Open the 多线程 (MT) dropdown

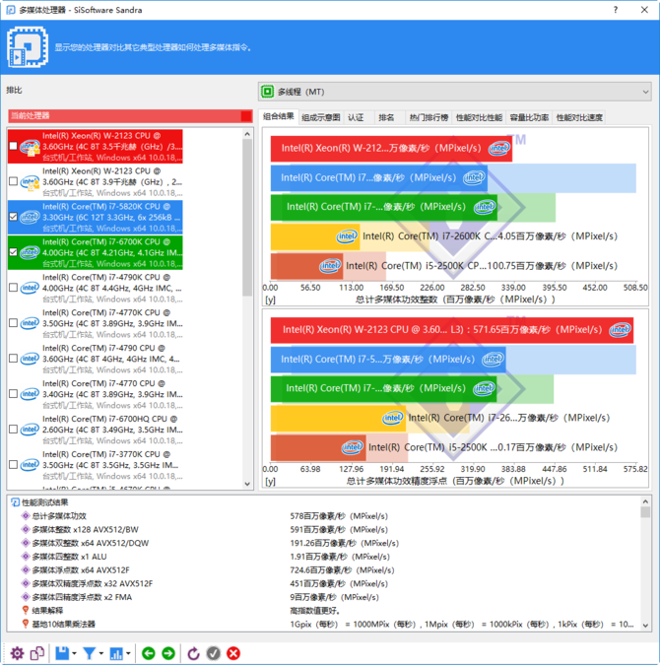pyautogui.click(x=455, y=92)
